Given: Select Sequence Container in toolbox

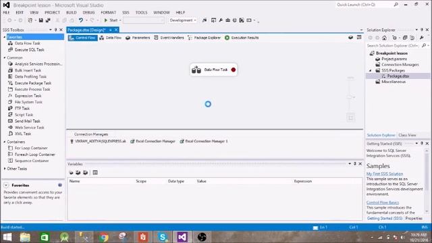Looking at the screenshot, I should (28, 161).
